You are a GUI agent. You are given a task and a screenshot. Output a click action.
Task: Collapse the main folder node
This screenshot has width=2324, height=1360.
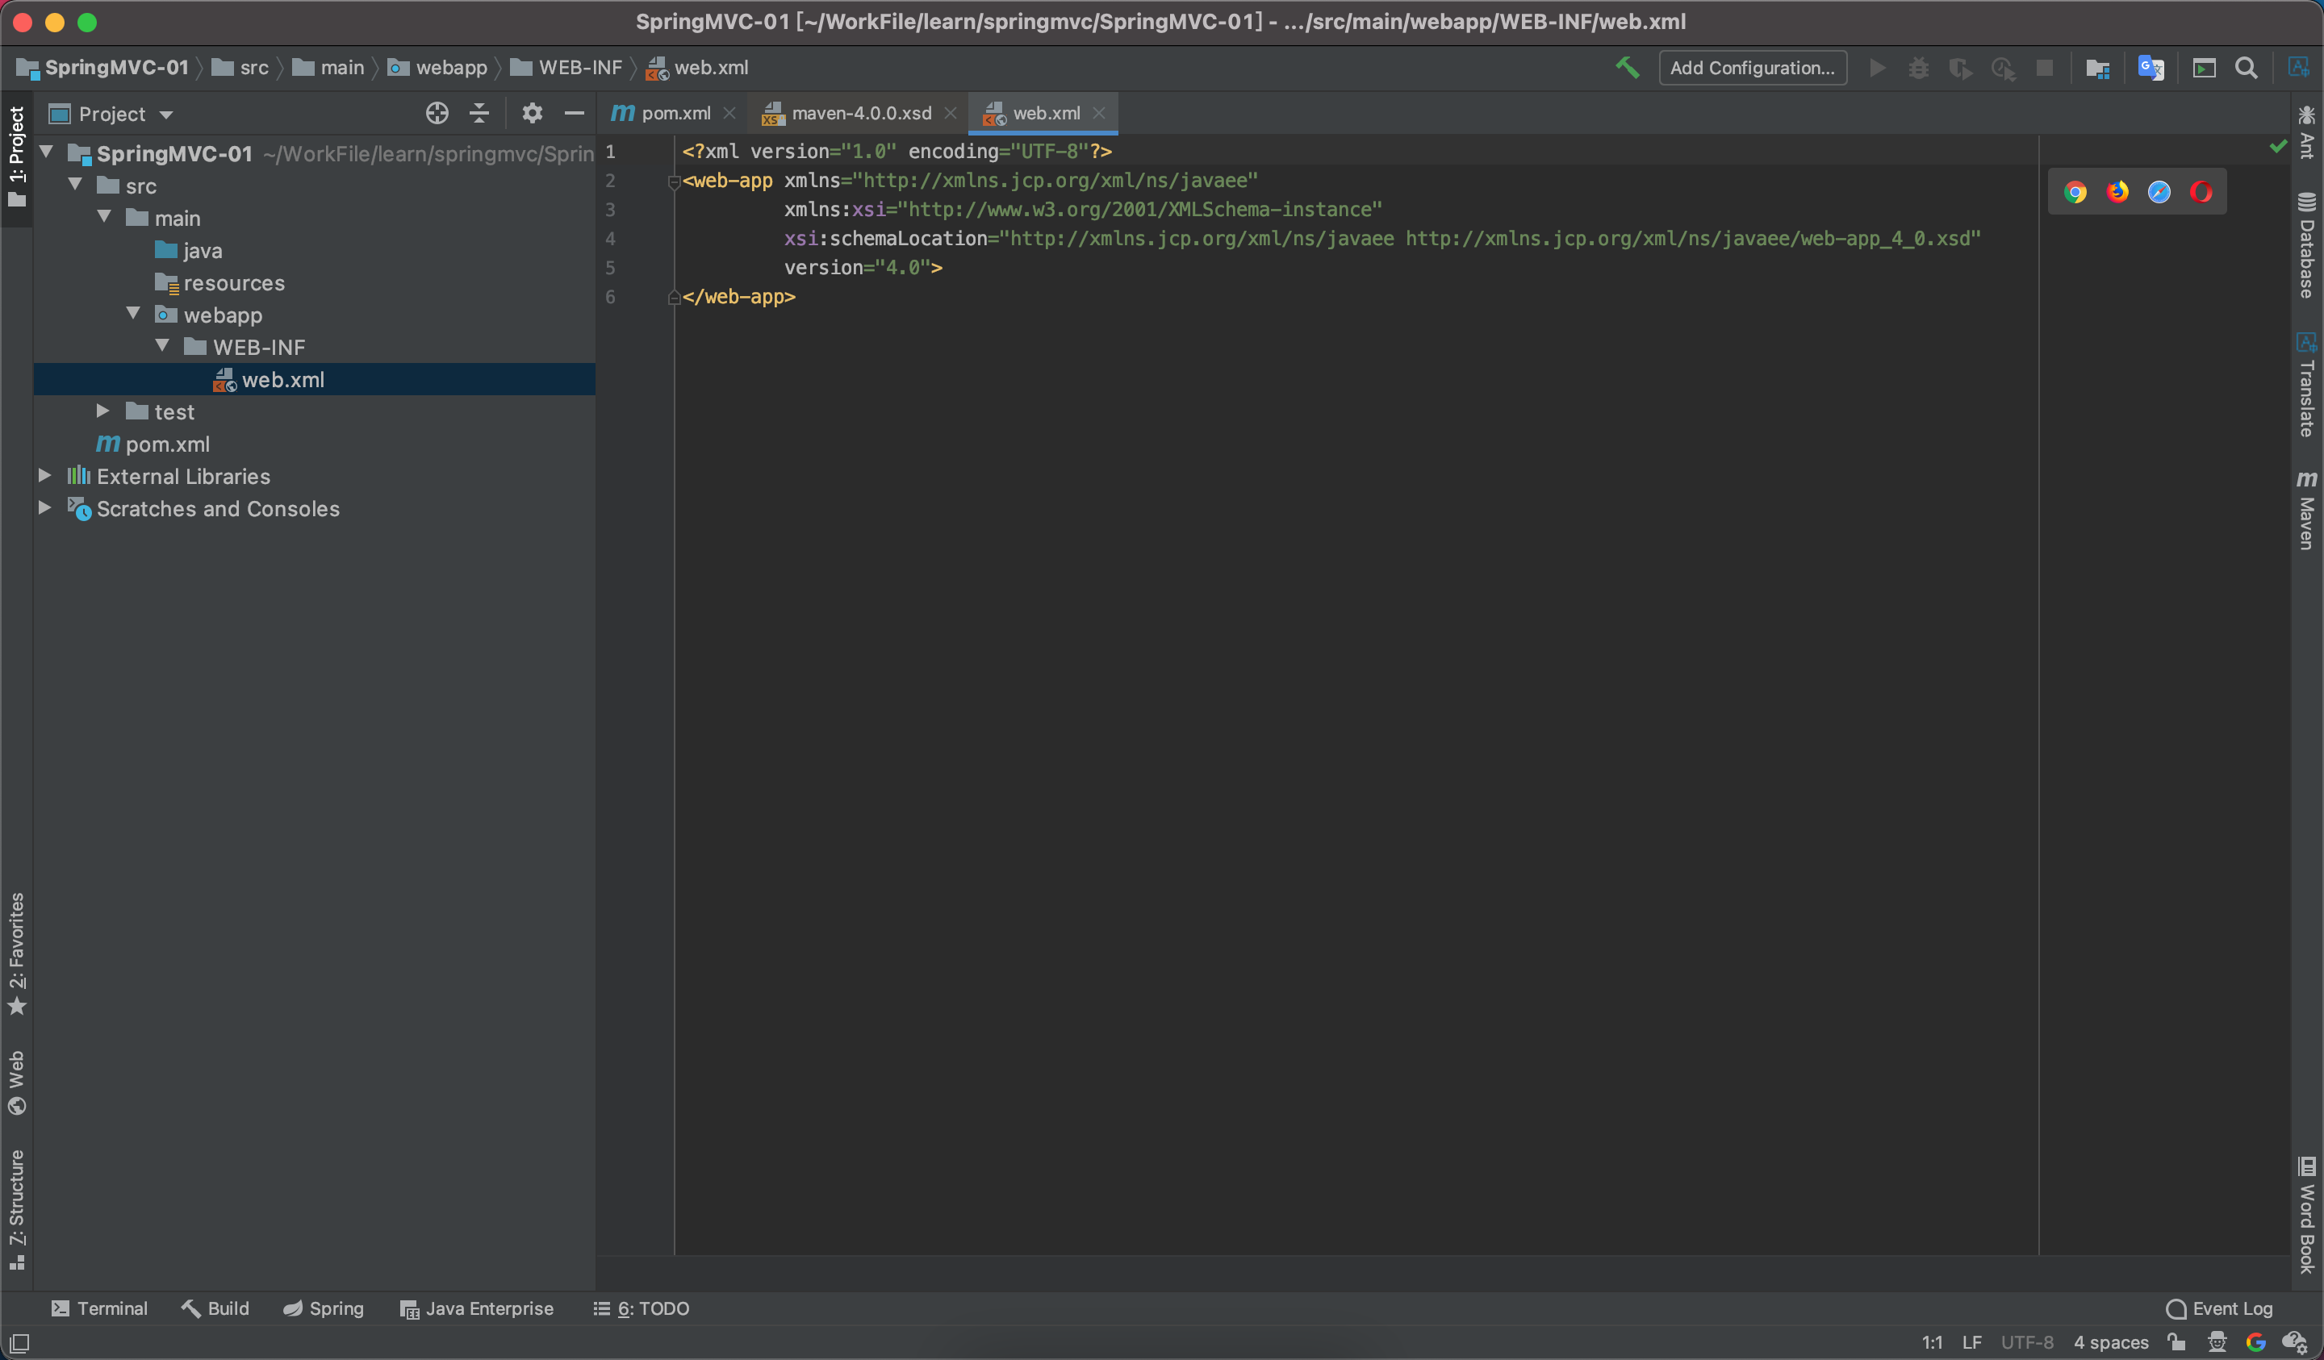pos(104,217)
